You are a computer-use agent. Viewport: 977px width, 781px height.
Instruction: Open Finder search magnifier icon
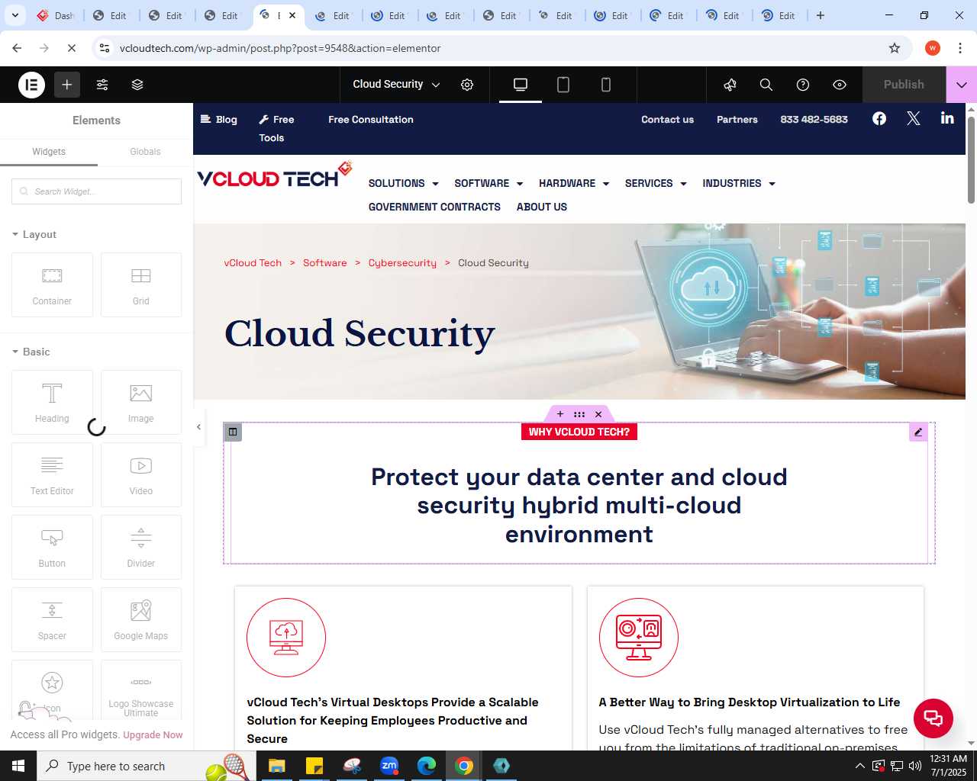[766, 85]
